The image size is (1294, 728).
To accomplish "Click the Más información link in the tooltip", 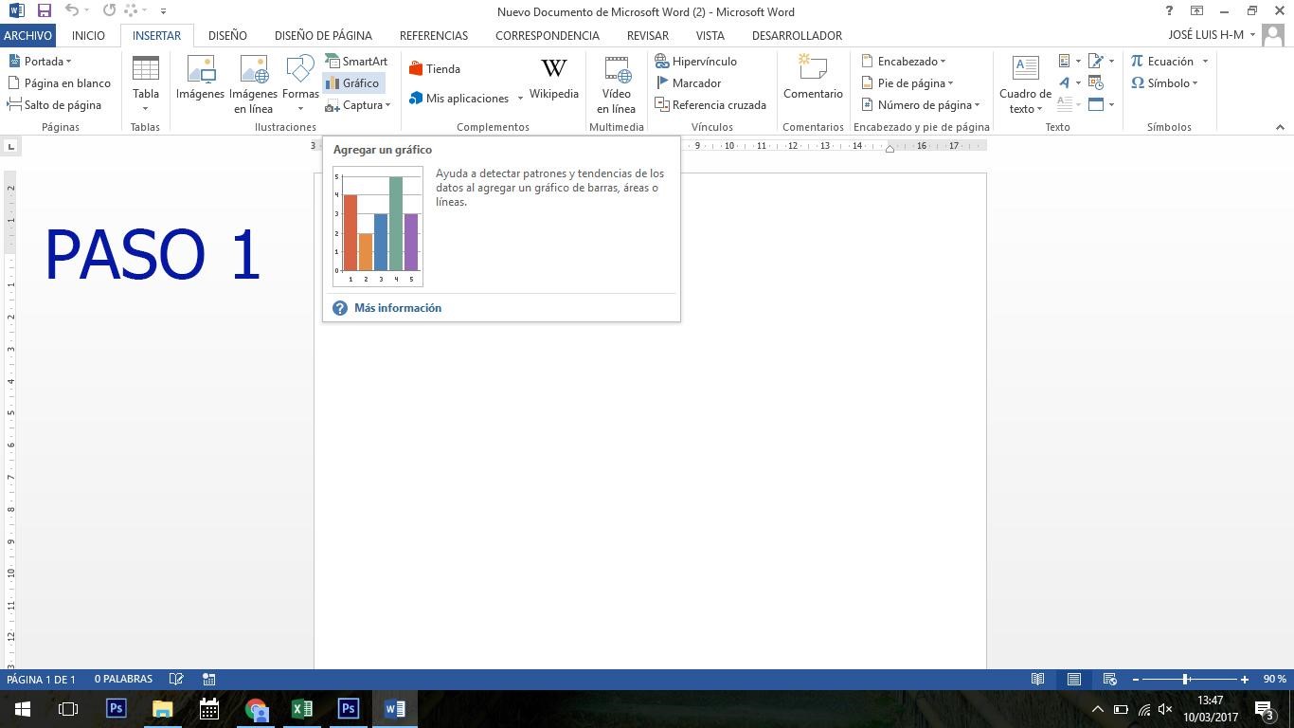I will (398, 308).
